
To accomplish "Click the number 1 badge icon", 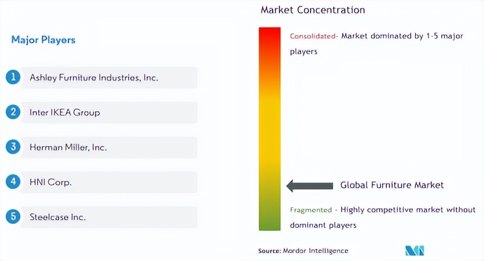I will (13, 77).
